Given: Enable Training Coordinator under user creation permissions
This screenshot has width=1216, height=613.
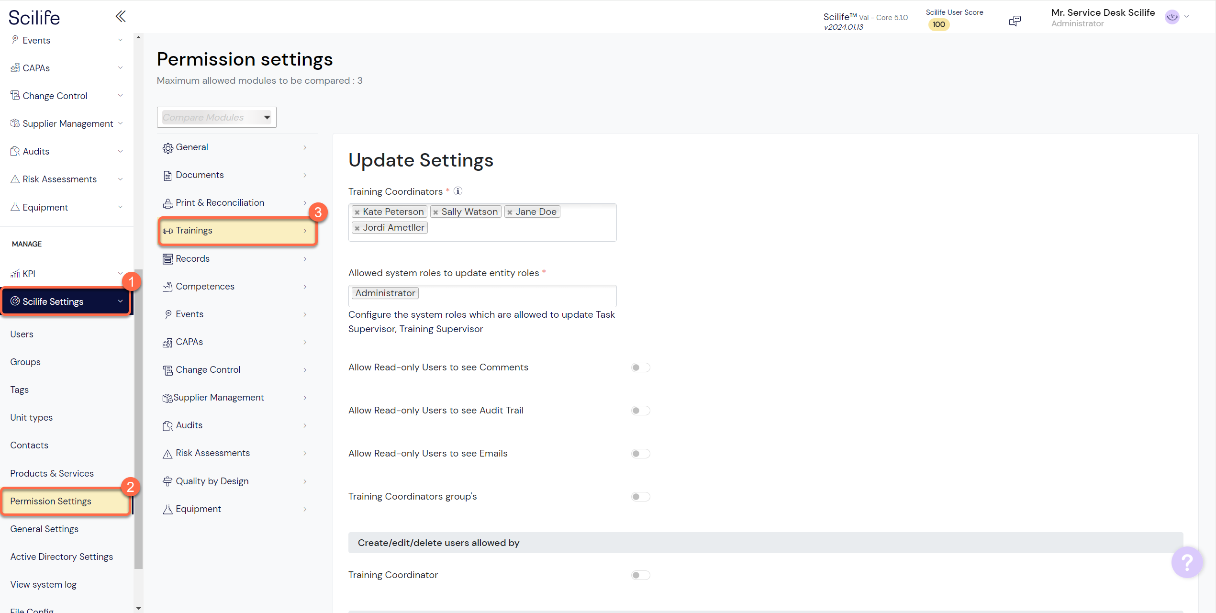Looking at the screenshot, I should point(640,575).
